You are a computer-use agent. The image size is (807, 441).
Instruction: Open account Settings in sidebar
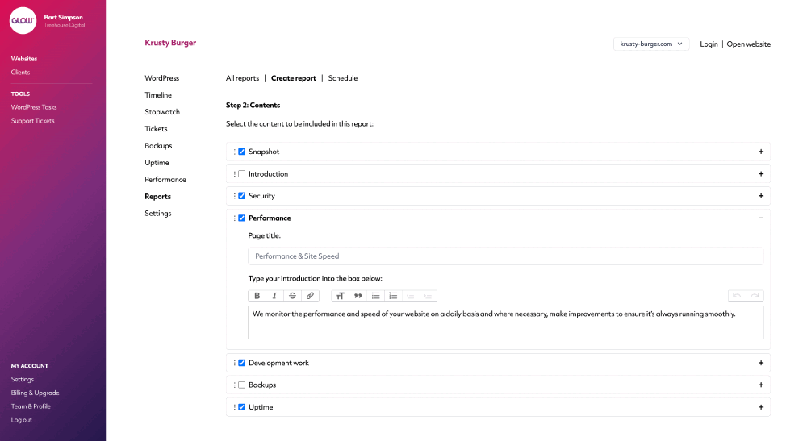pyautogui.click(x=22, y=379)
